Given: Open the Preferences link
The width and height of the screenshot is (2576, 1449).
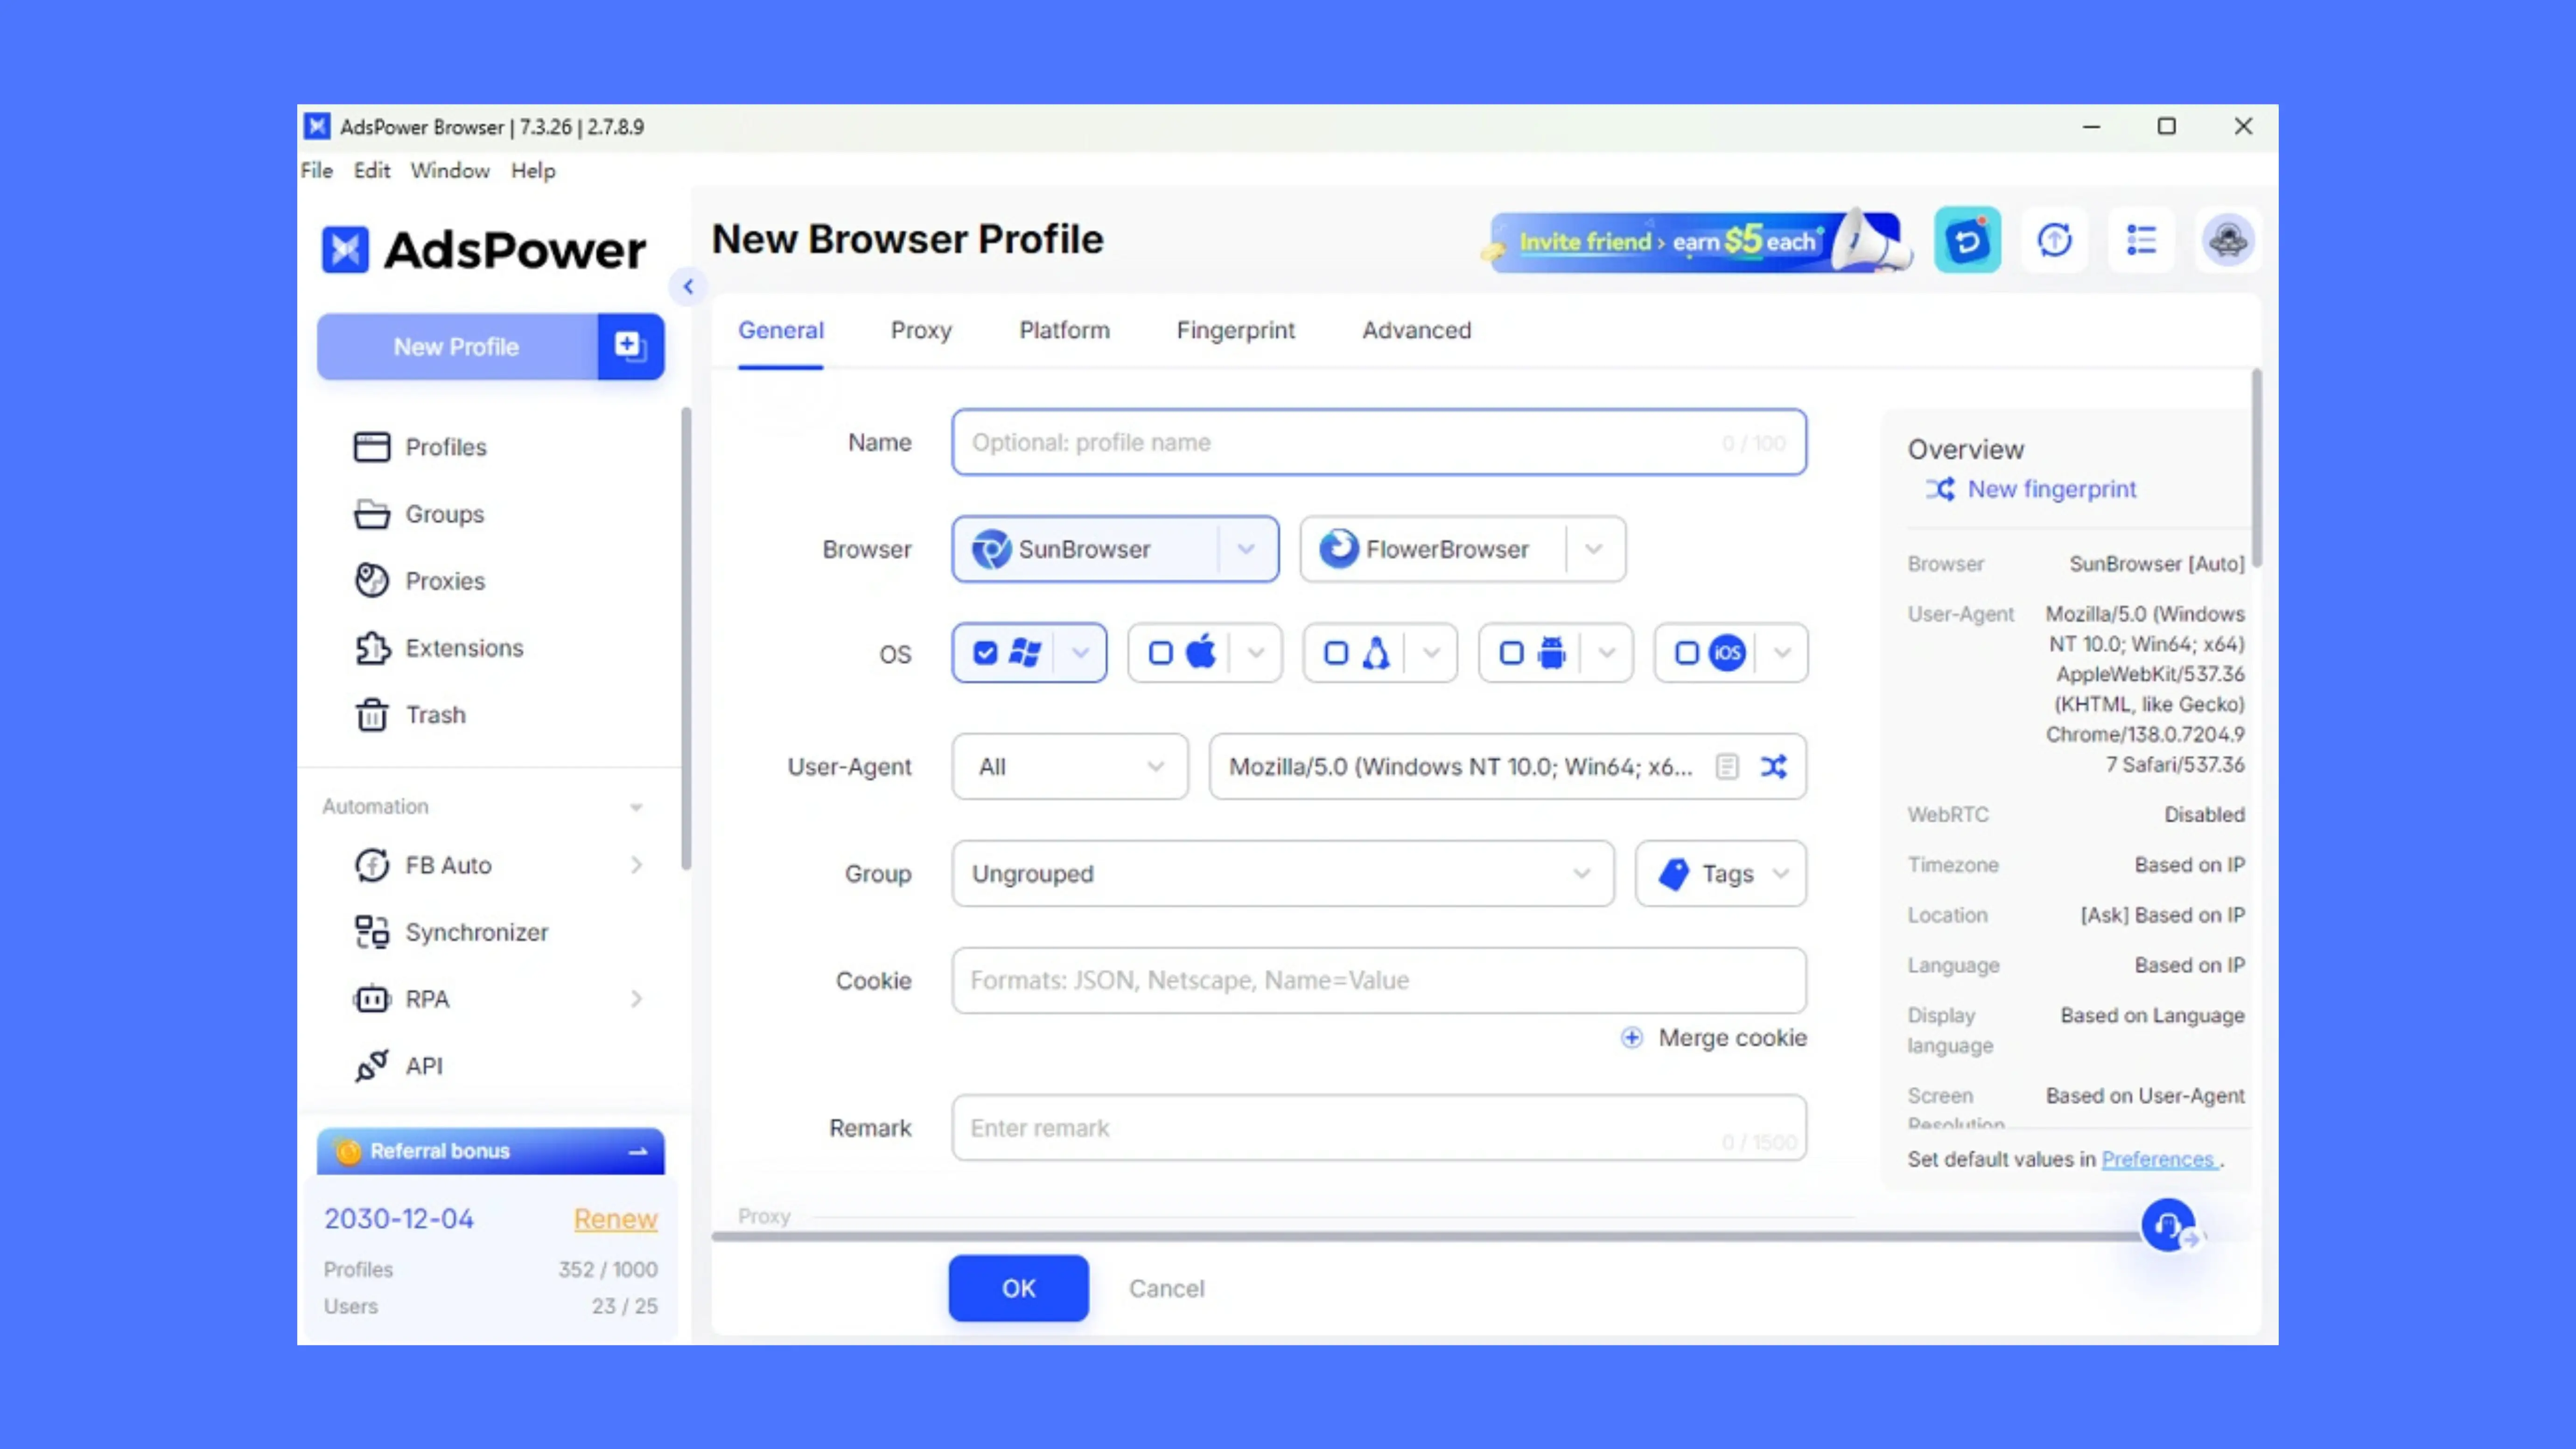Looking at the screenshot, I should tap(2158, 1159).
